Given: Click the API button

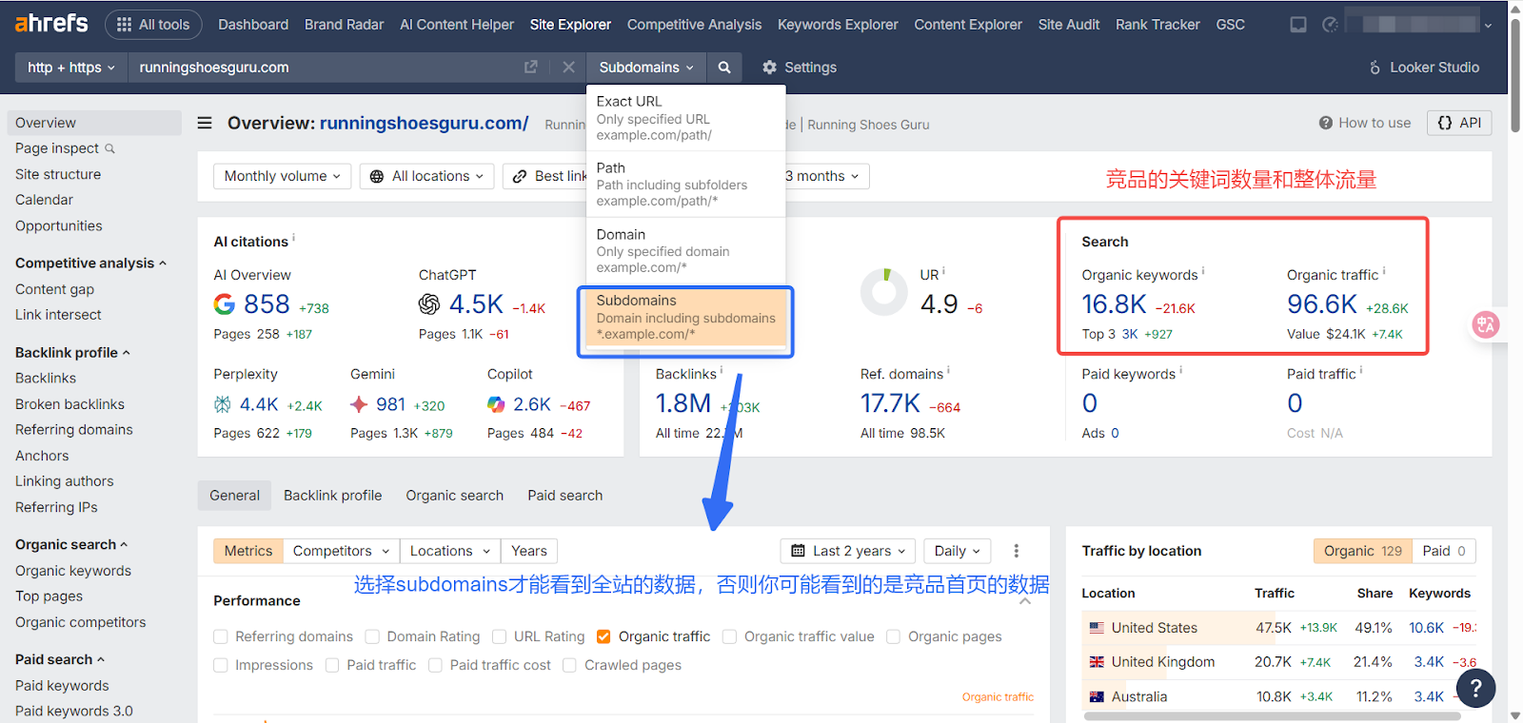Looking at the screenshot, I should pyautogui.click(x=1459, y=123).
